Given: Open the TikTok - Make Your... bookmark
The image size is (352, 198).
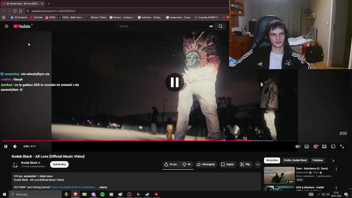Looking at the screenshot, I should pos(70,17).
